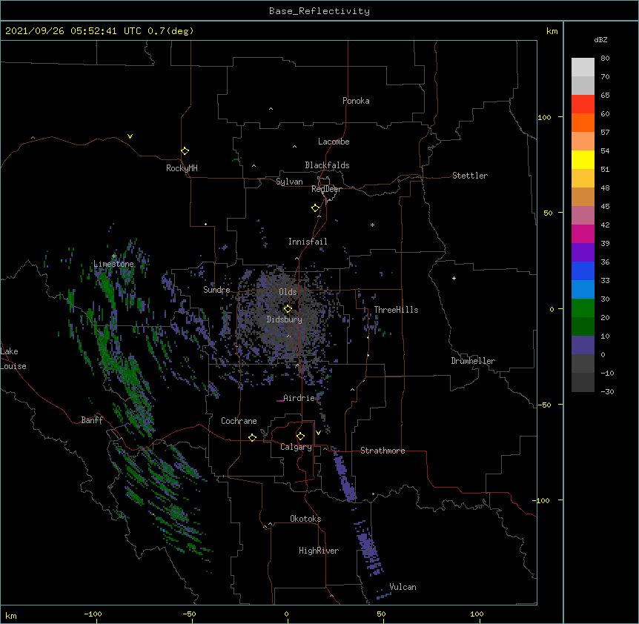Click the Stettler label
Viewport: 639px width, 624px height.
(x=470, y=176)
